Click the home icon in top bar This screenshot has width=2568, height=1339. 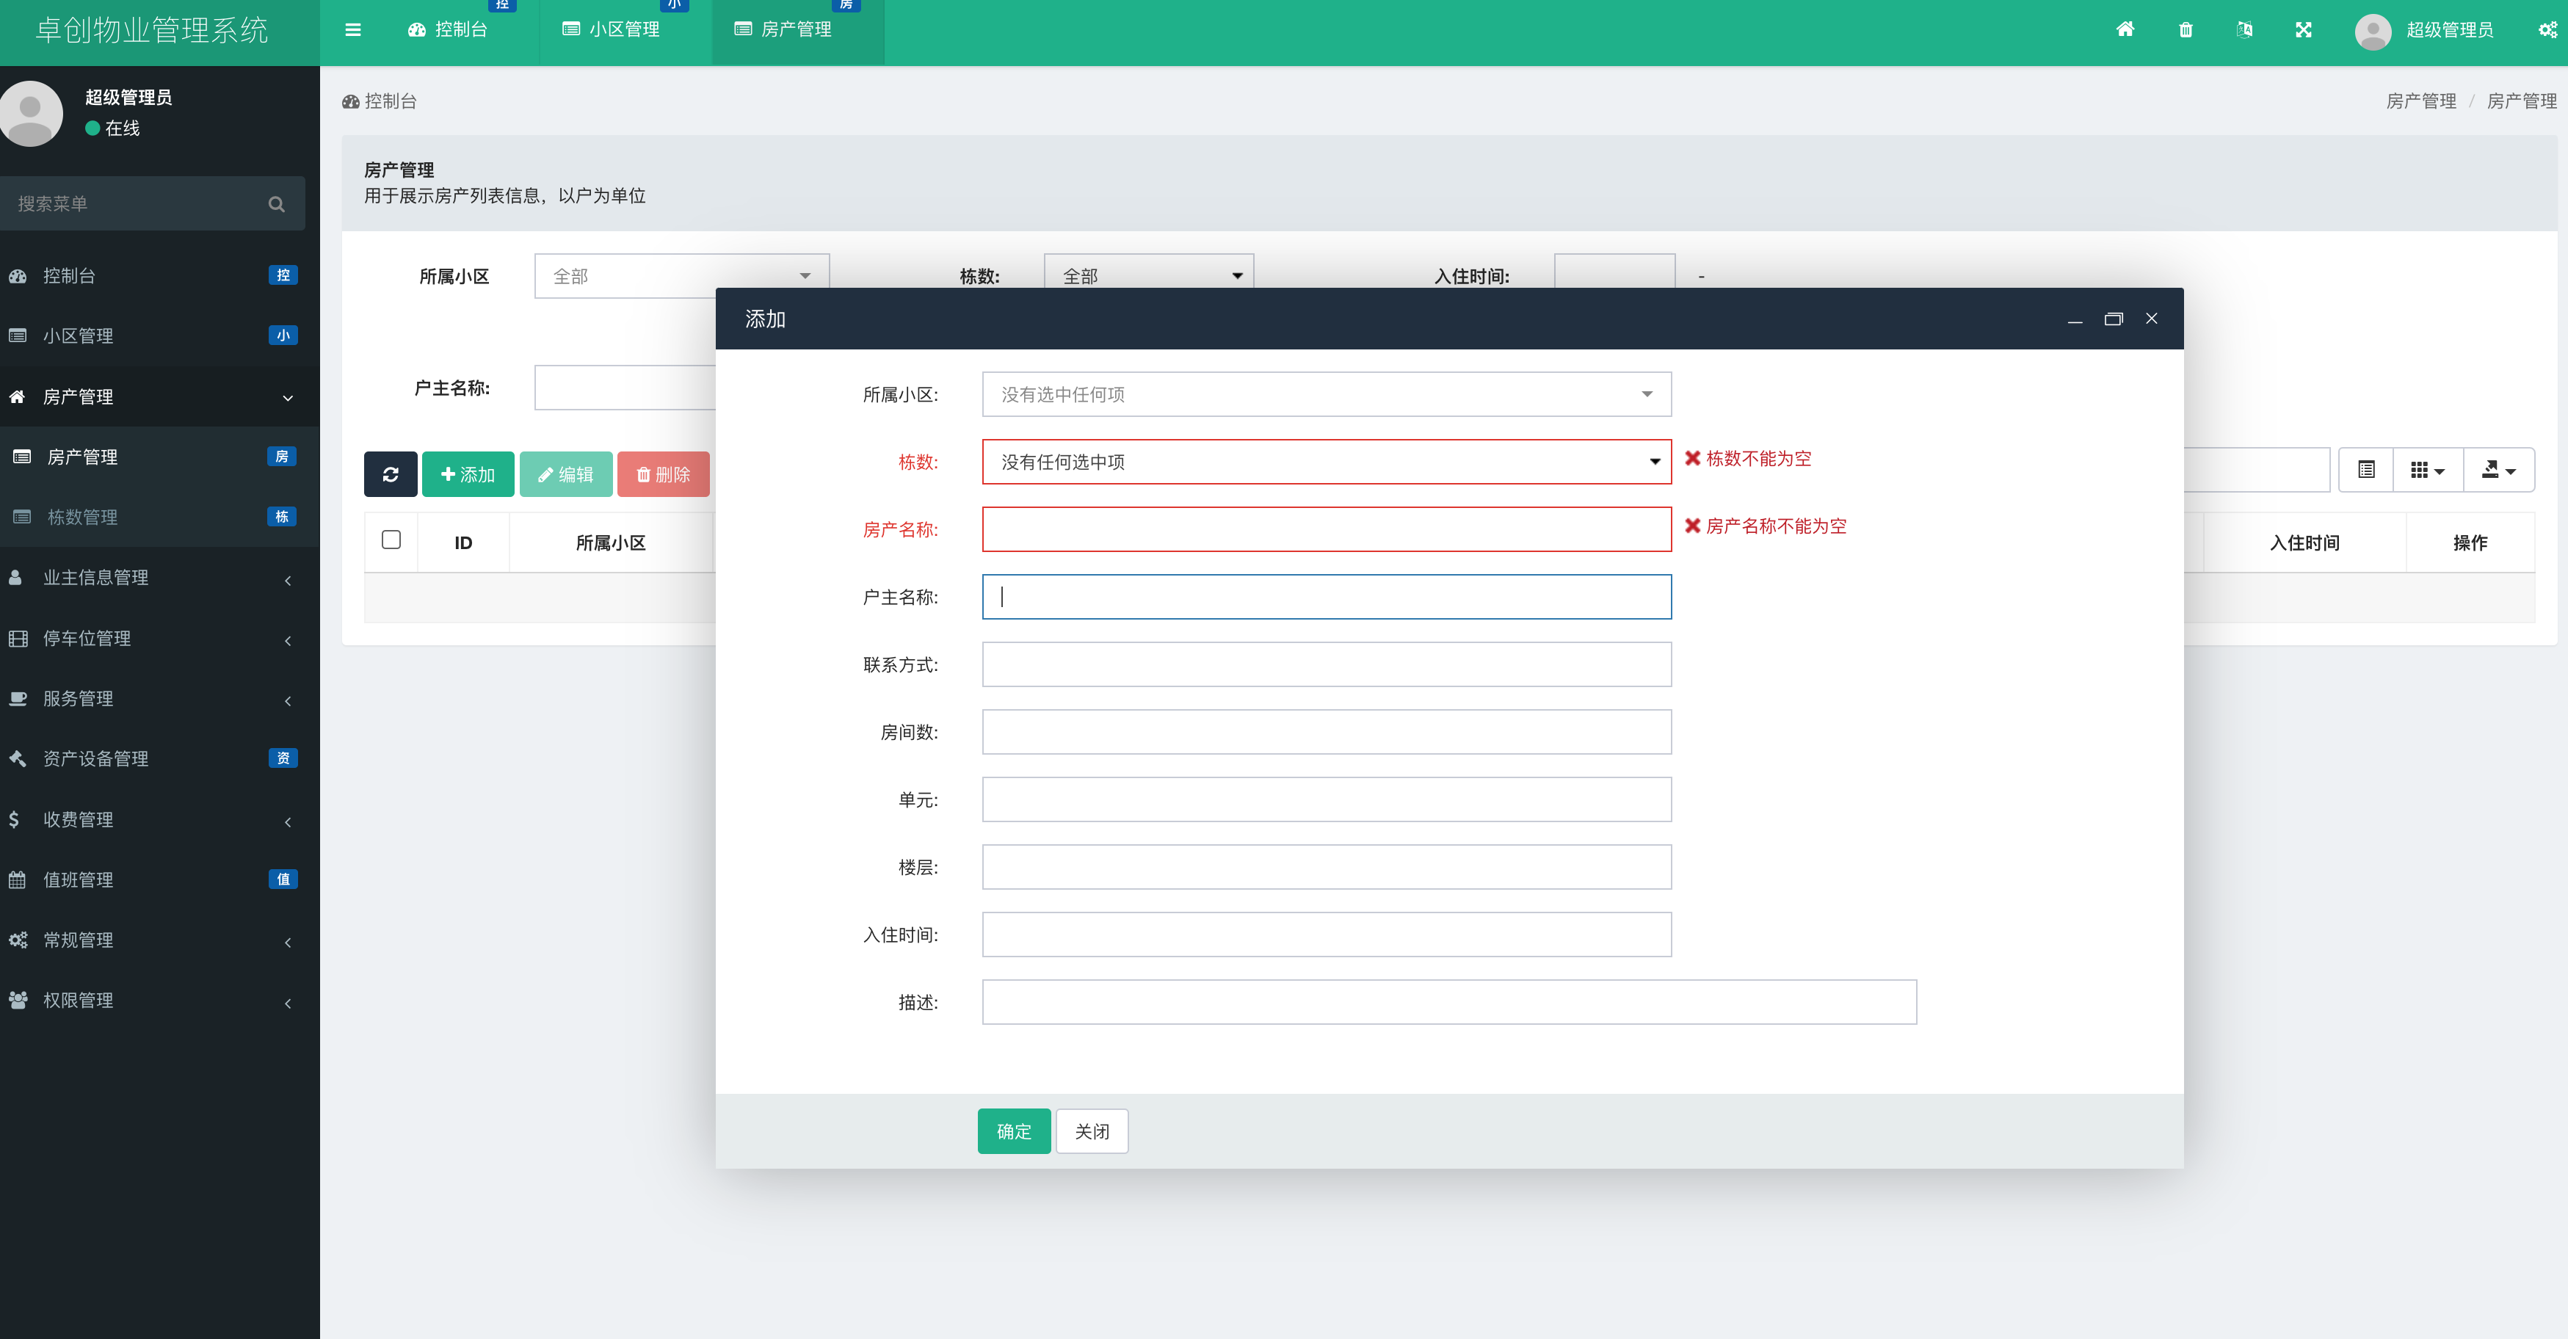2125,29
